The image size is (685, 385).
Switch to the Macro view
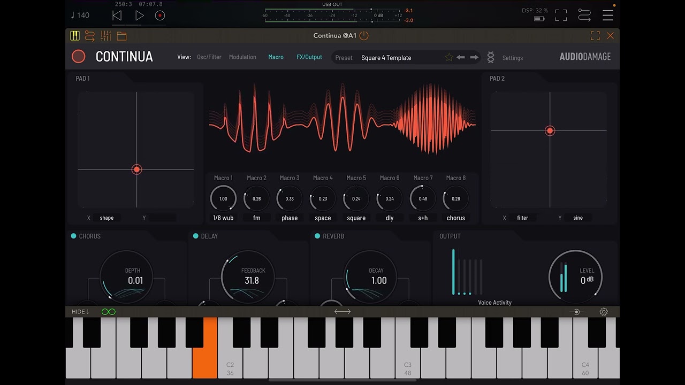tap(276, 57)
